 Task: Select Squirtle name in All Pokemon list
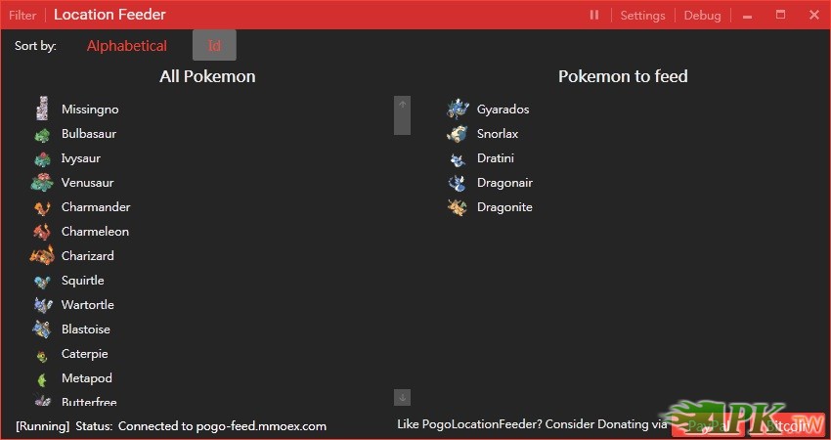pyautogui.click(x=82, y=281)
